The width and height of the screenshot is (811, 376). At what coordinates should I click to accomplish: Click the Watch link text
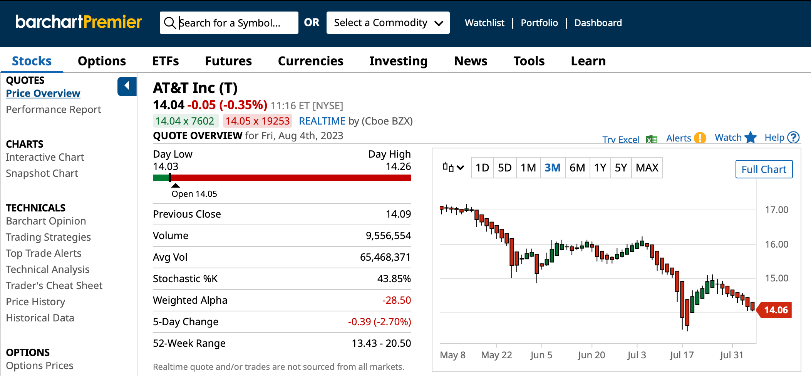point(728,138)
